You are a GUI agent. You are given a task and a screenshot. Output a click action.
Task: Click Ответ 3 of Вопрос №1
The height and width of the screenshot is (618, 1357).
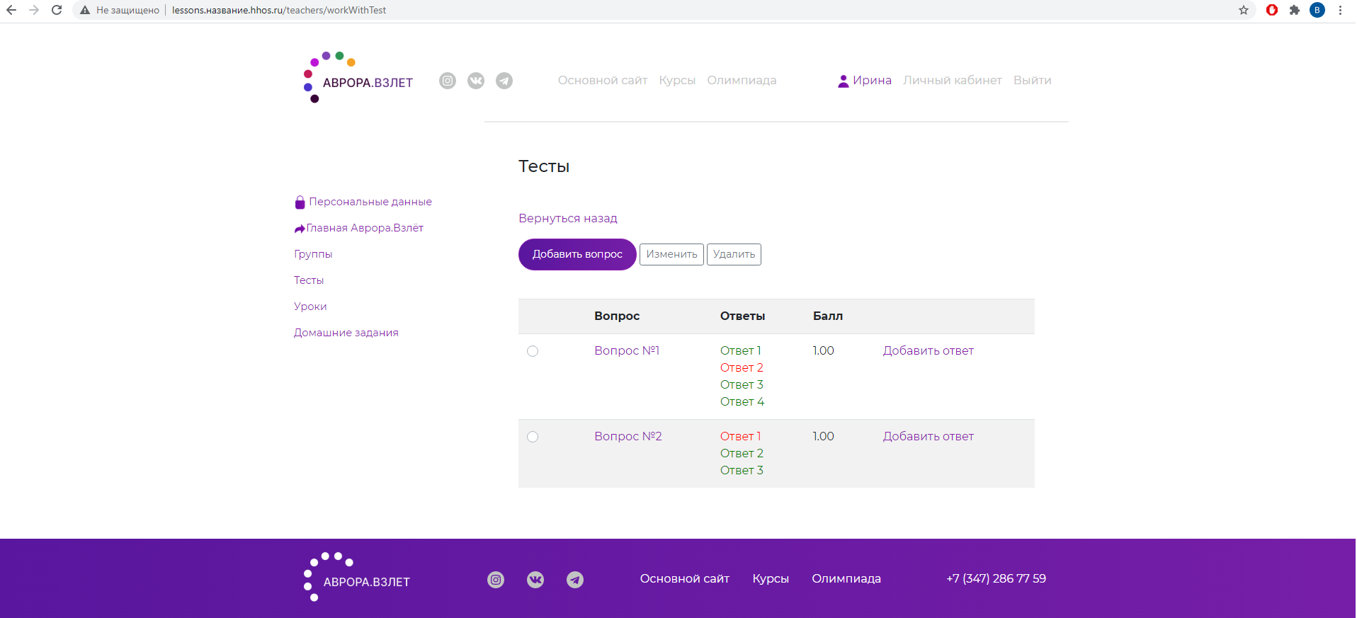tap(742, 384)
